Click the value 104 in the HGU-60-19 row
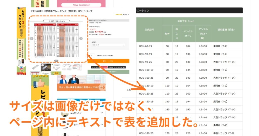 point(188,46)
